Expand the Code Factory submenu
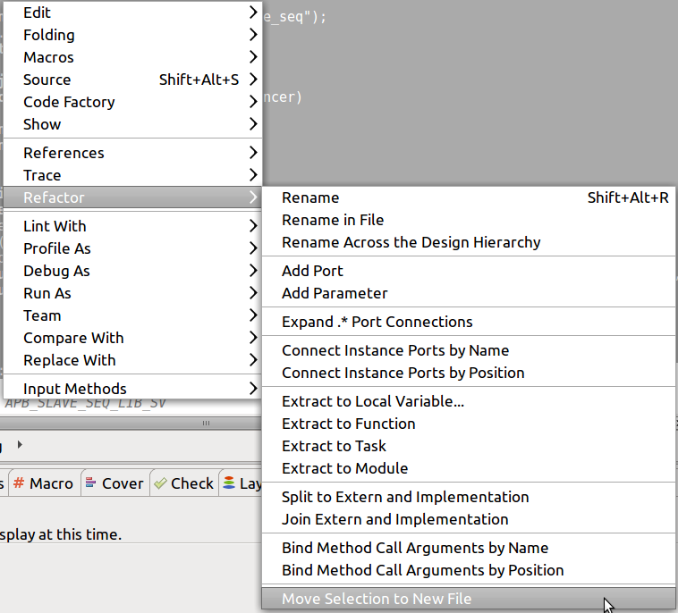The image size is (678, 613). point(69,102)
